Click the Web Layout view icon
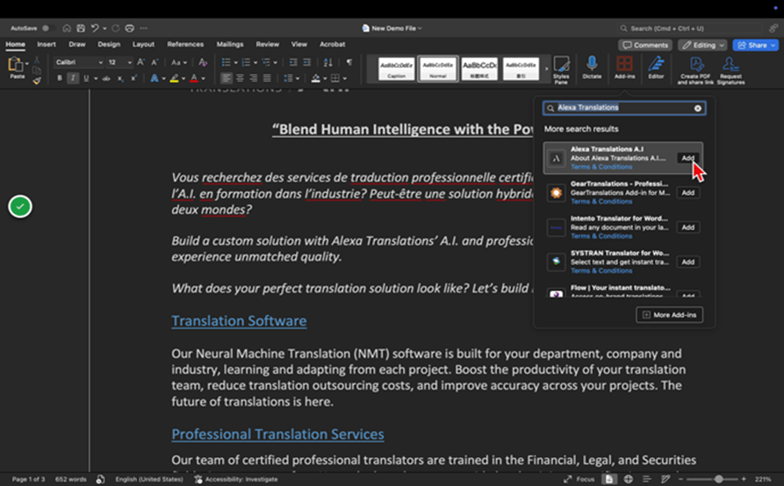Screen dimensions: 784x486 [628, 479]
